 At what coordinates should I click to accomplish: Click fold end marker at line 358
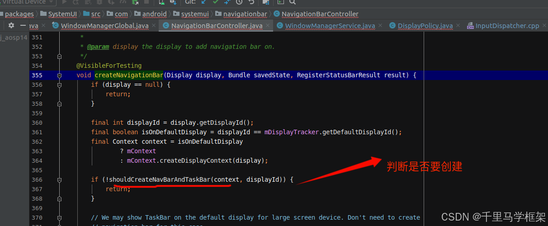click(x=59, y=104)
